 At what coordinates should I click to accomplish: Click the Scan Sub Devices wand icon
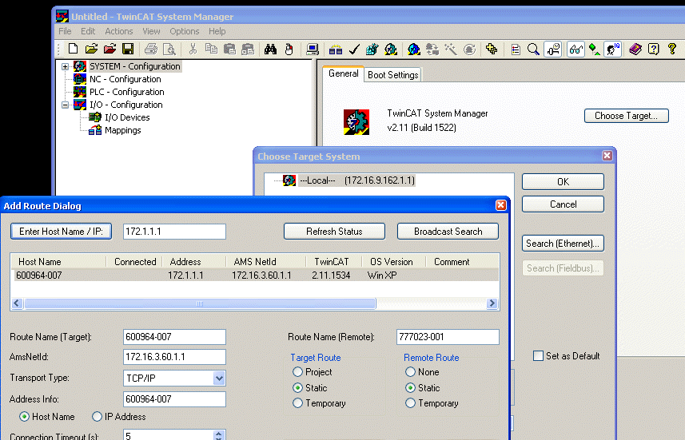point(450,49)
